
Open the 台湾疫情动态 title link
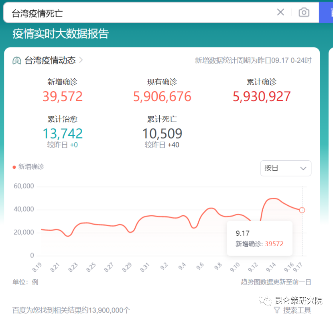click(50, 61)
